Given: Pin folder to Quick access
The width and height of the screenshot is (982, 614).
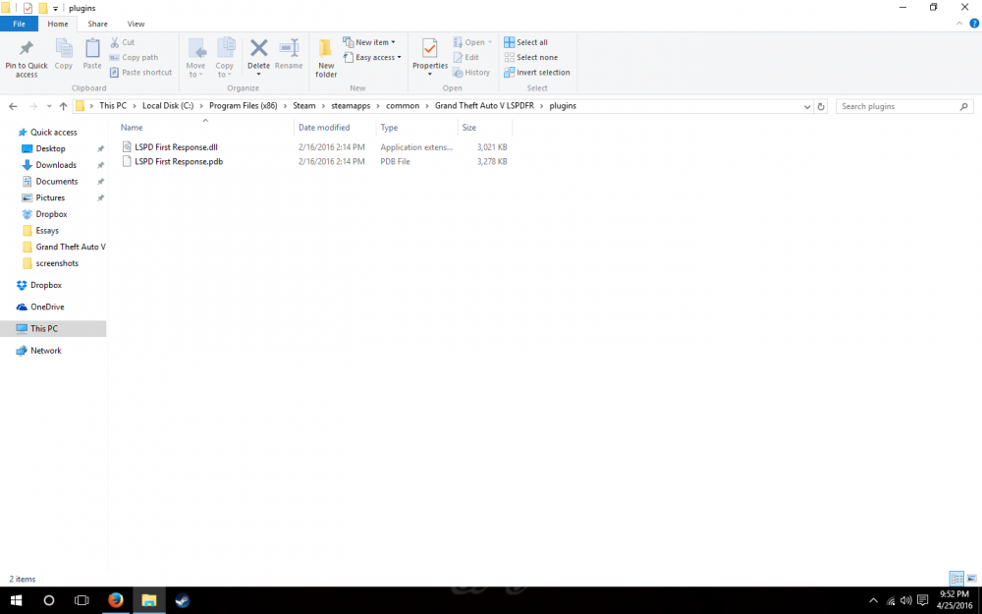Looking at the screenshot, I should (27, 59).
